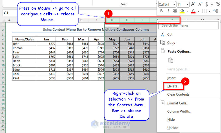Screen dimensions: 221x133
Task: Choose Hide from the context menu
Action: [171, 120]
